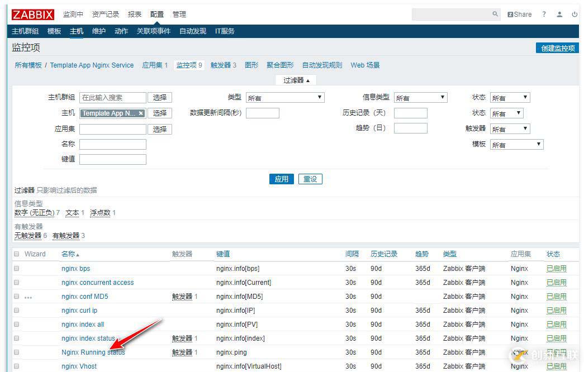Click the 创建监控项 button
Image resolution: width=584 pixels, height=372 pixels.
[557, 48]
